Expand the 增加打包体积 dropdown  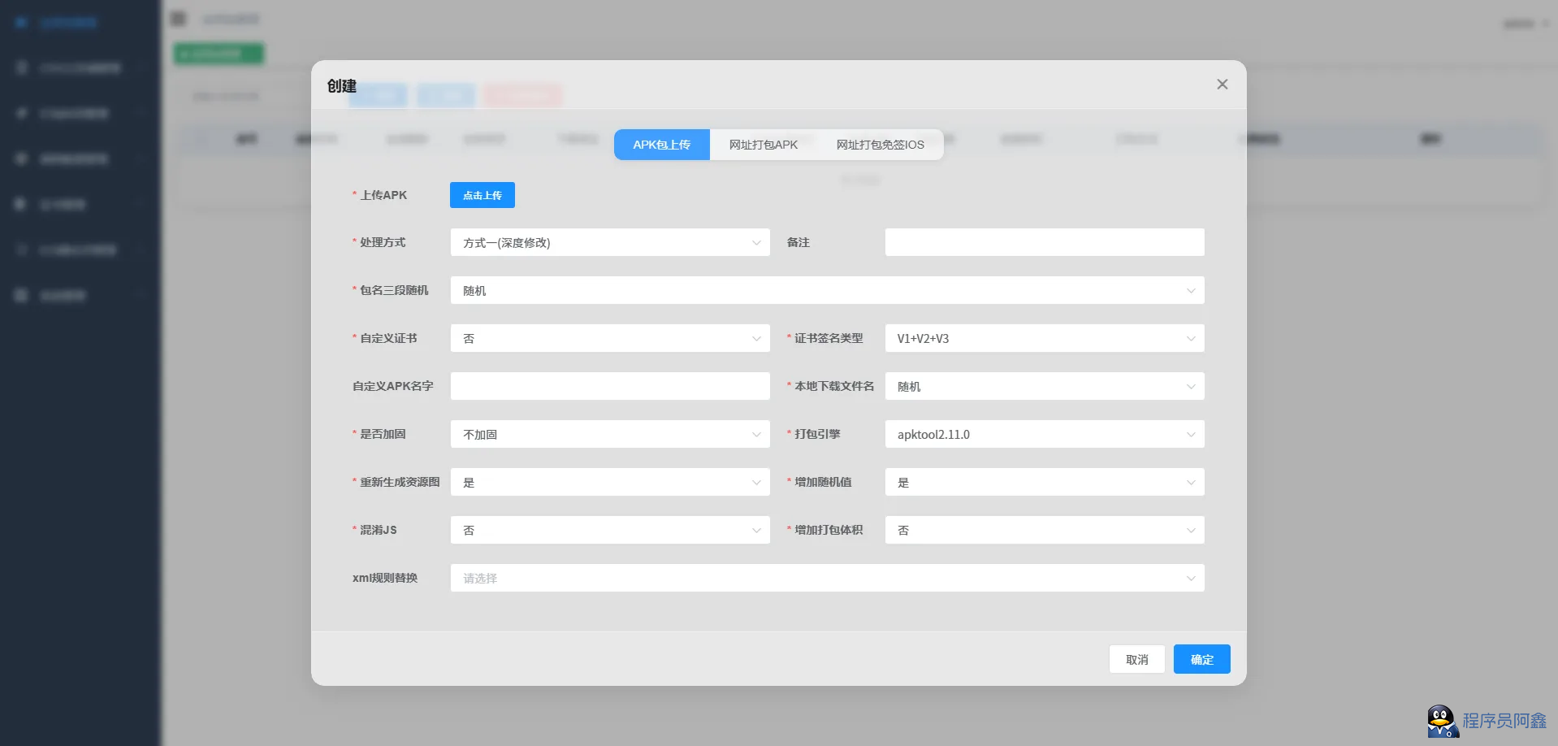(x=1044, y=530)
